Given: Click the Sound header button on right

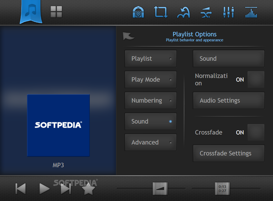Looking at the screenshot, I should click(229, 59).
